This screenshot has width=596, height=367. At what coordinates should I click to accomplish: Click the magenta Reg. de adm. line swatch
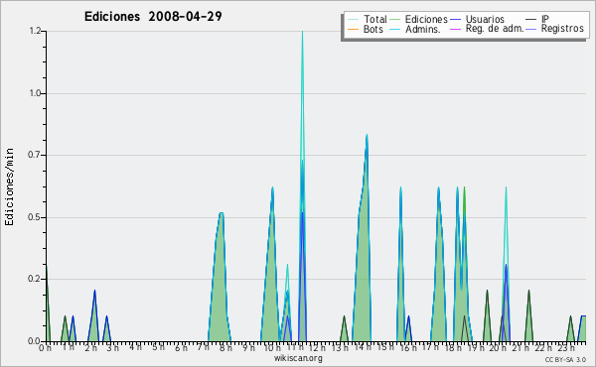pos(455,29)
